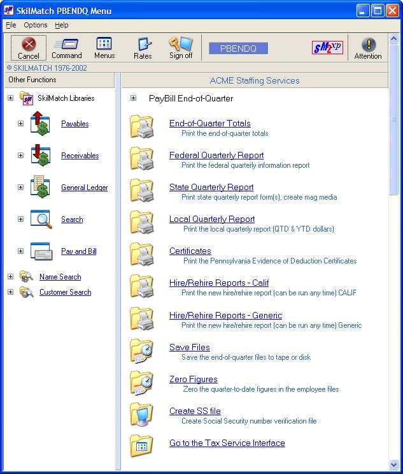The image size is (403, 474).
Task: Click the State Quarterly Report folder icon
Action: (x=142, y=190)
